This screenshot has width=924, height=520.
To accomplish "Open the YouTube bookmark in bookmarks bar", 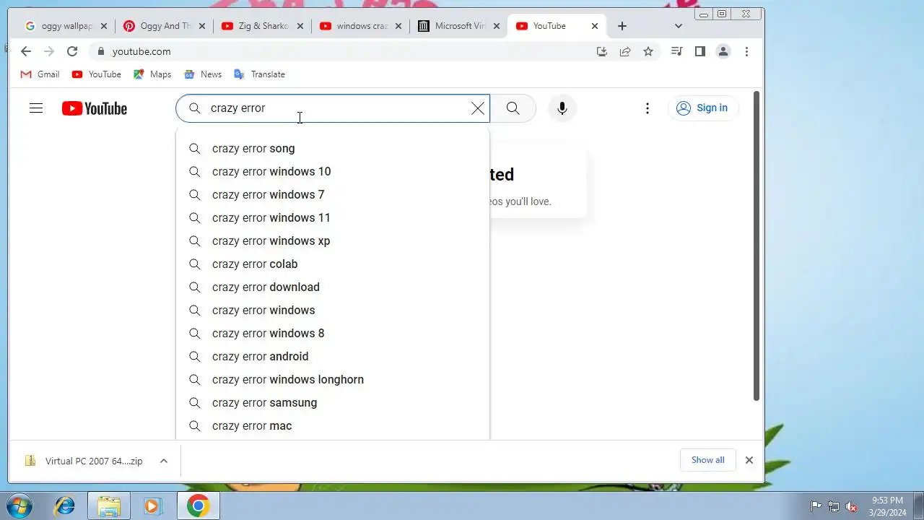I will [97, 74].
